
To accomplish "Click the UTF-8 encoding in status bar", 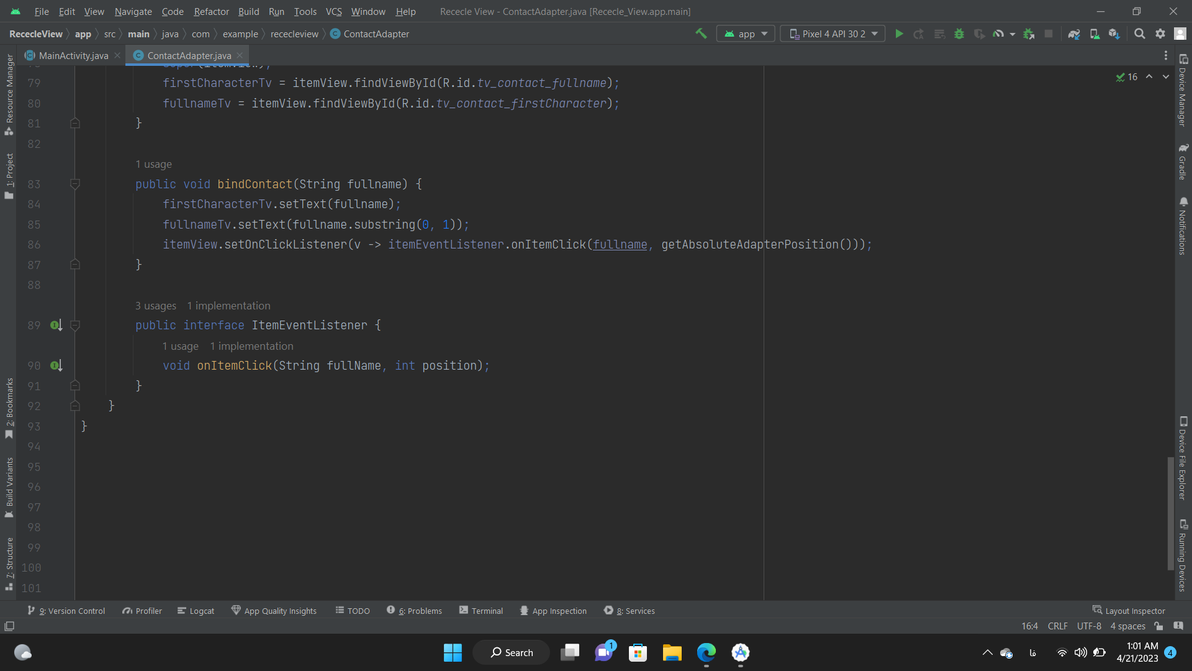I will tap(1089, 626).
